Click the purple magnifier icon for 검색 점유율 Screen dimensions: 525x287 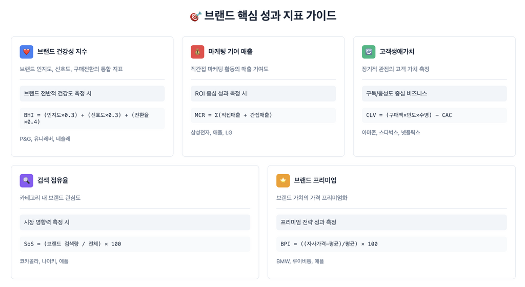27,180
